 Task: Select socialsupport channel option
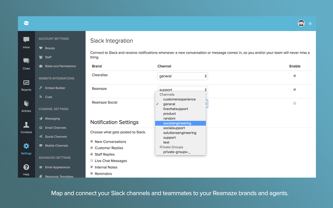point(180,128)
